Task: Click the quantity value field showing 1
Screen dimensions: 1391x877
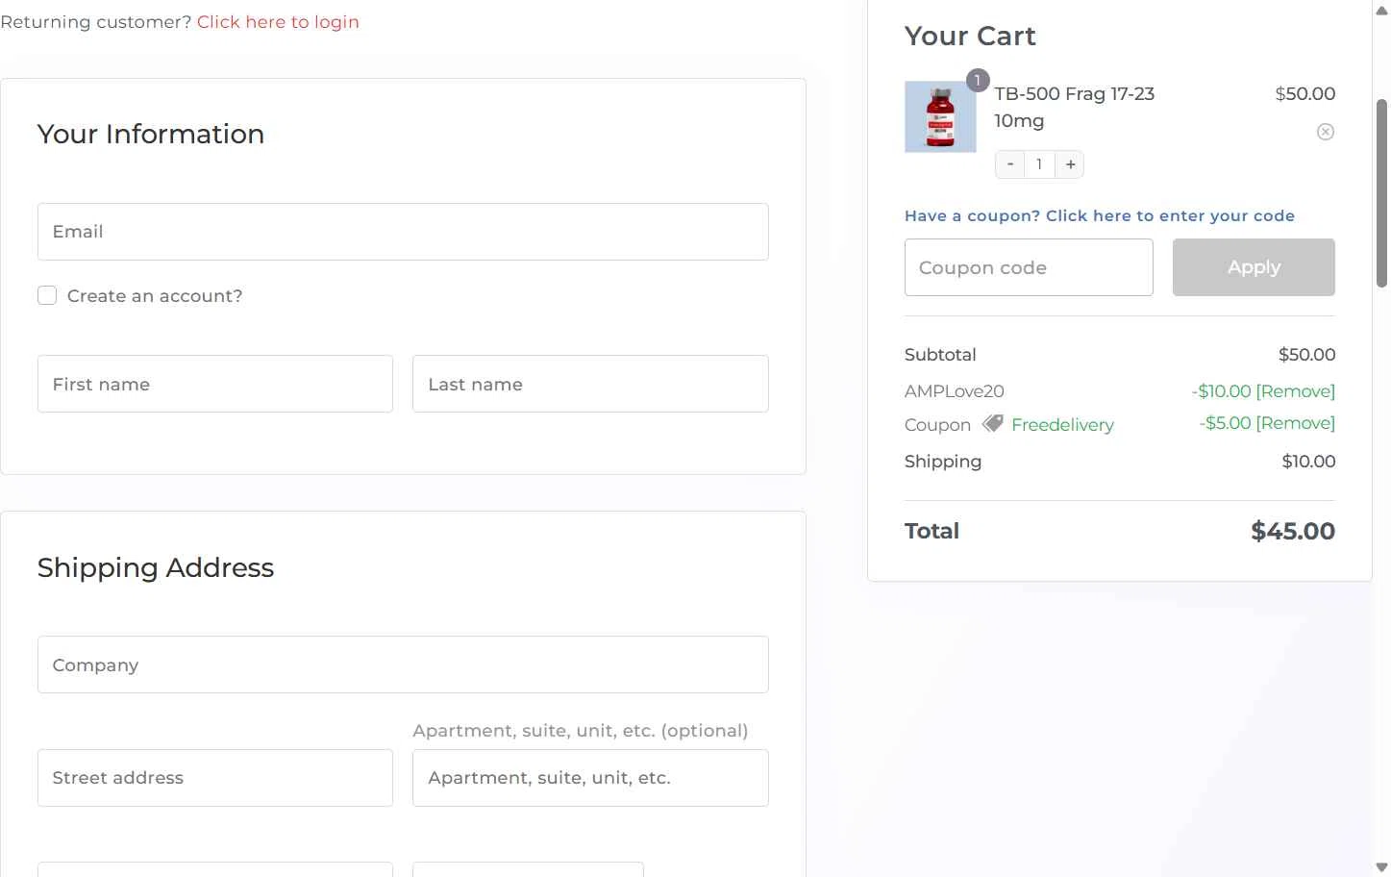Action: tap(1039, 164)
